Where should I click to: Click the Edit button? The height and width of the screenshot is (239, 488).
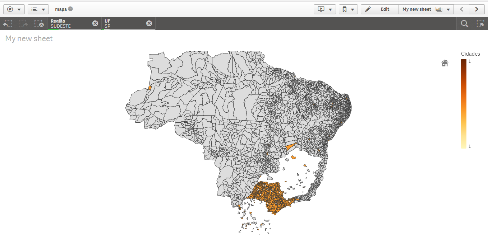pyautogui.click(x=379, y=9)
